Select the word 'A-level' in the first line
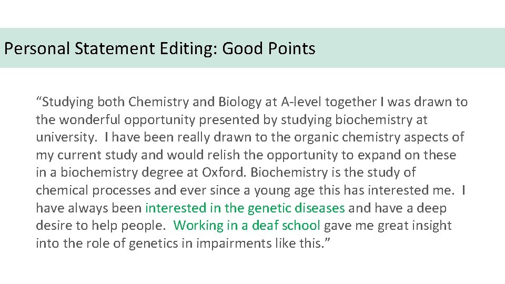The width and height of the screenshot is (505, 284). pos(299,102)
